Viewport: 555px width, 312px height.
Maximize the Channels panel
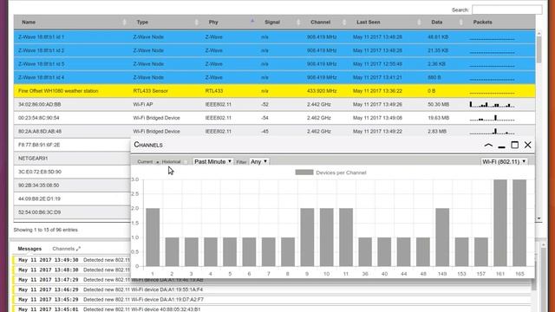click(x=514, y=145)
